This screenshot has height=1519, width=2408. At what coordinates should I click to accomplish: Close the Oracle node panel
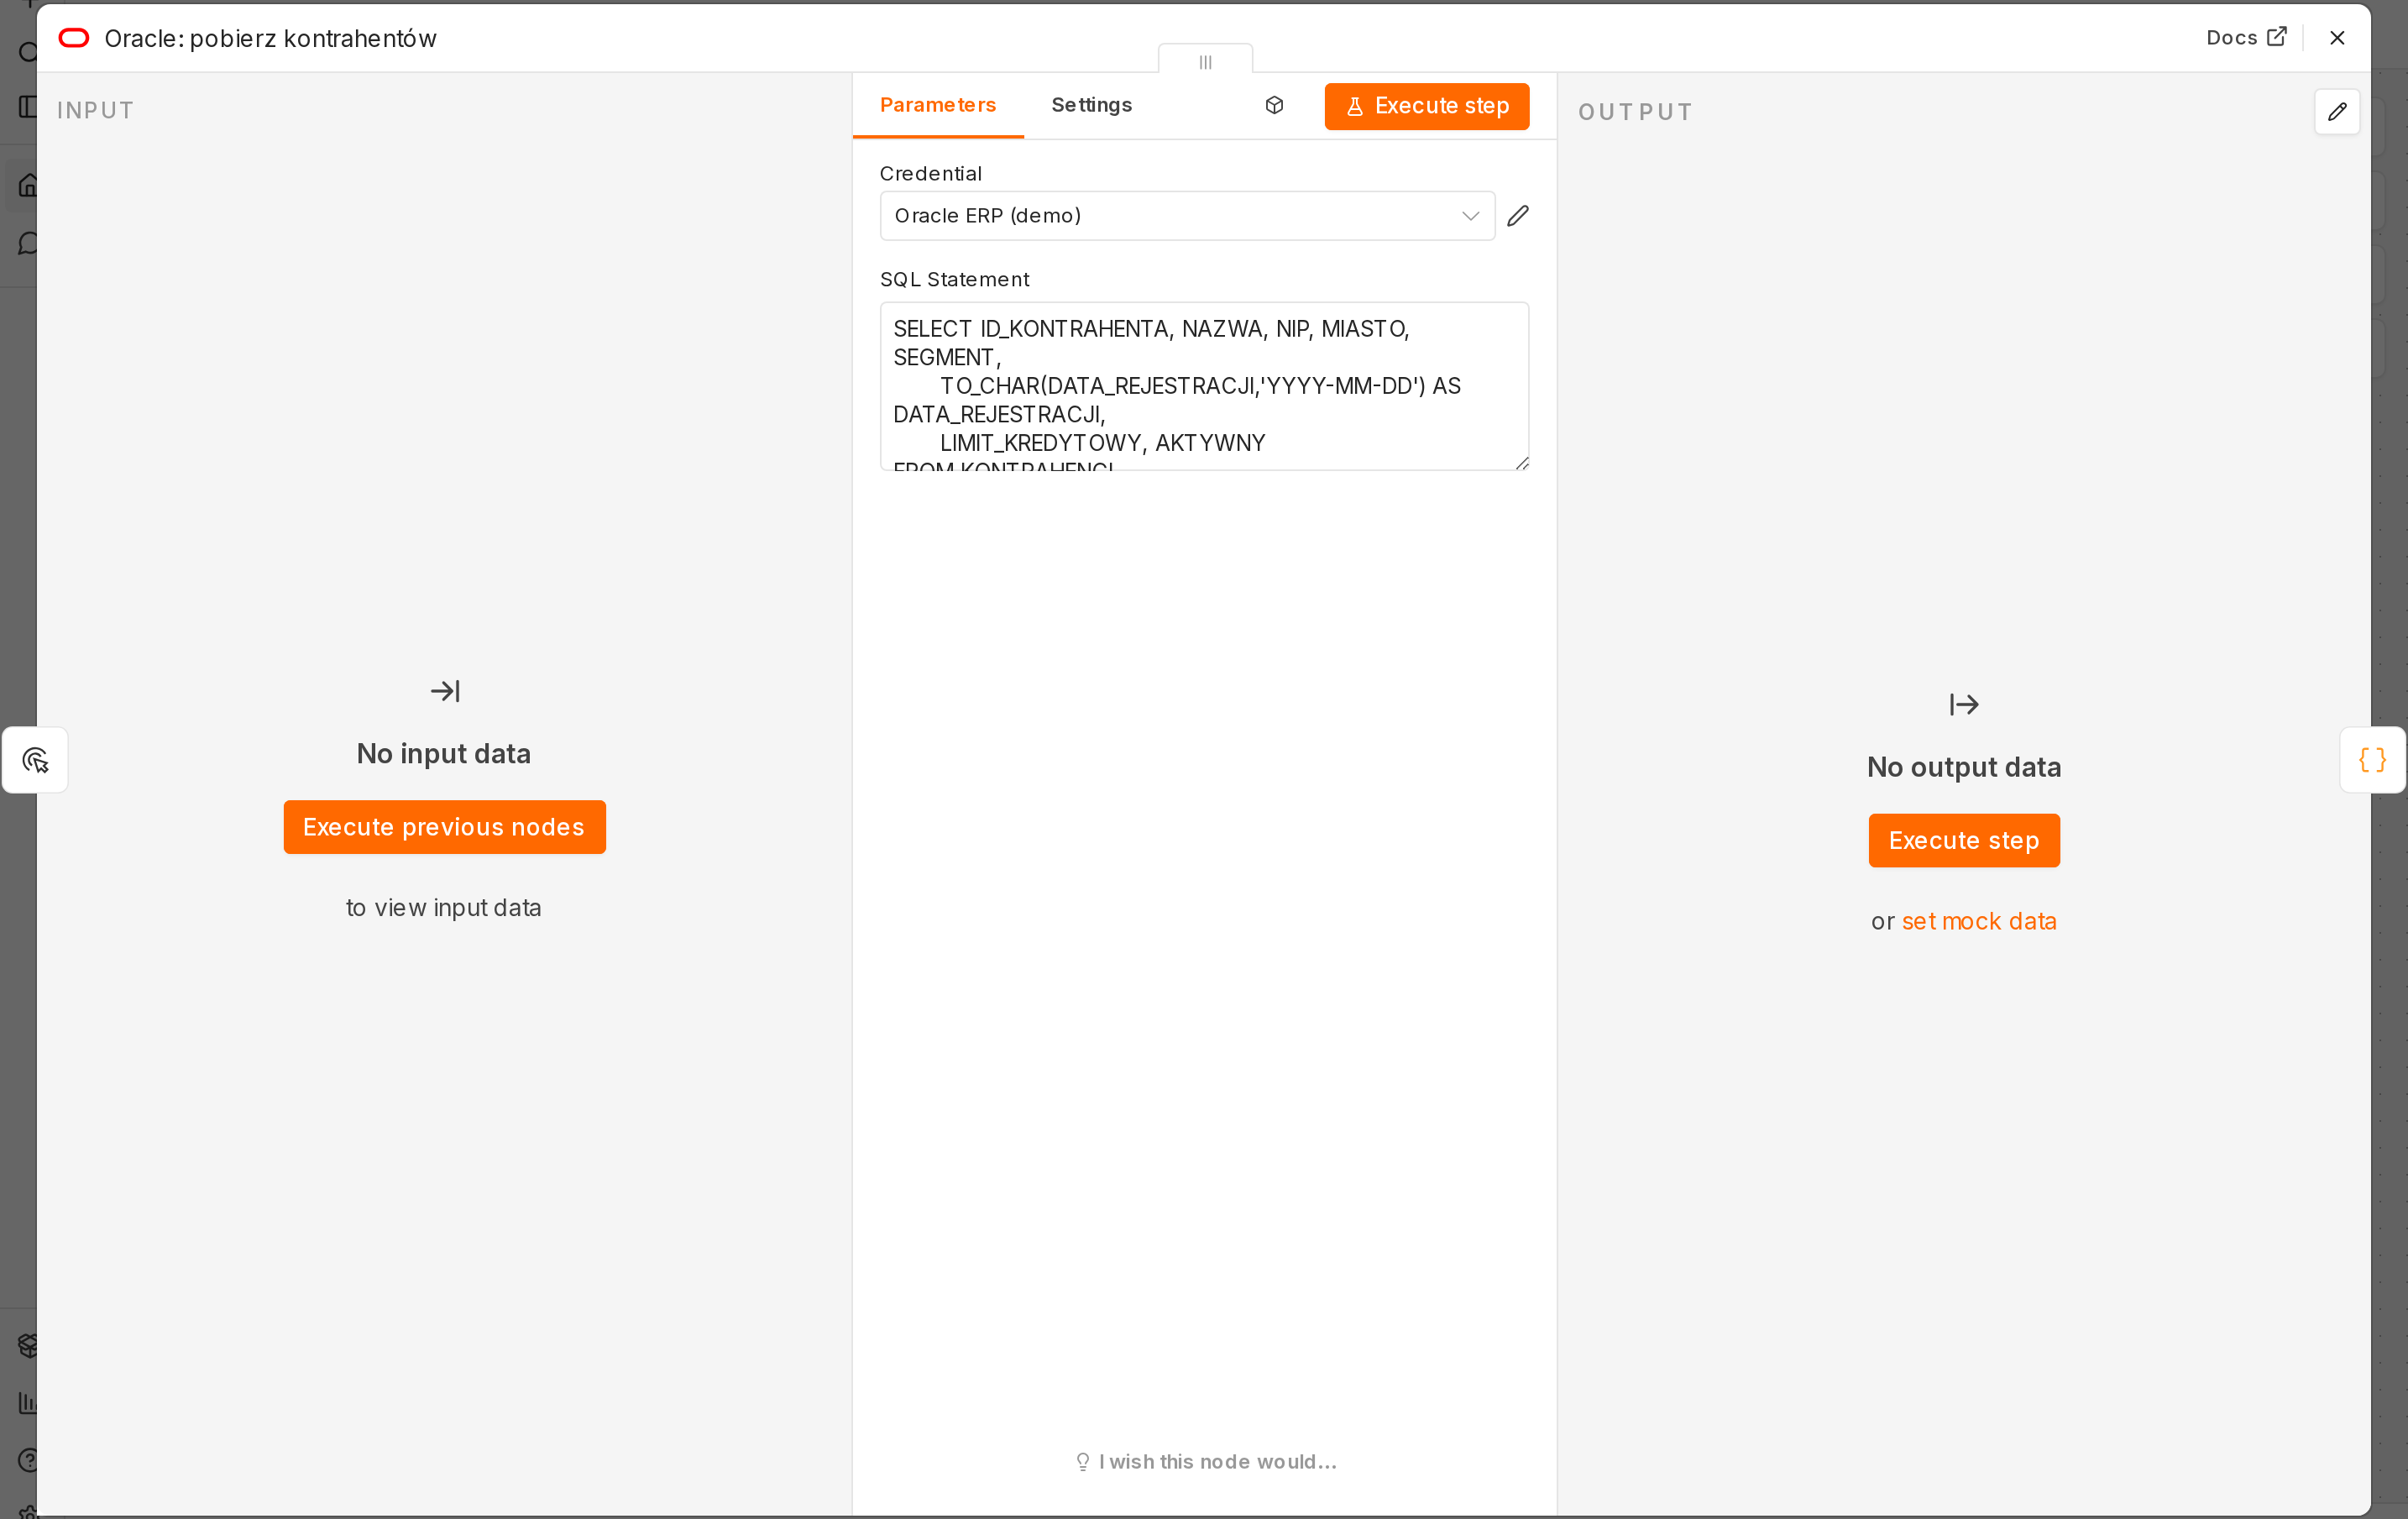click(x=2336, y=38)
